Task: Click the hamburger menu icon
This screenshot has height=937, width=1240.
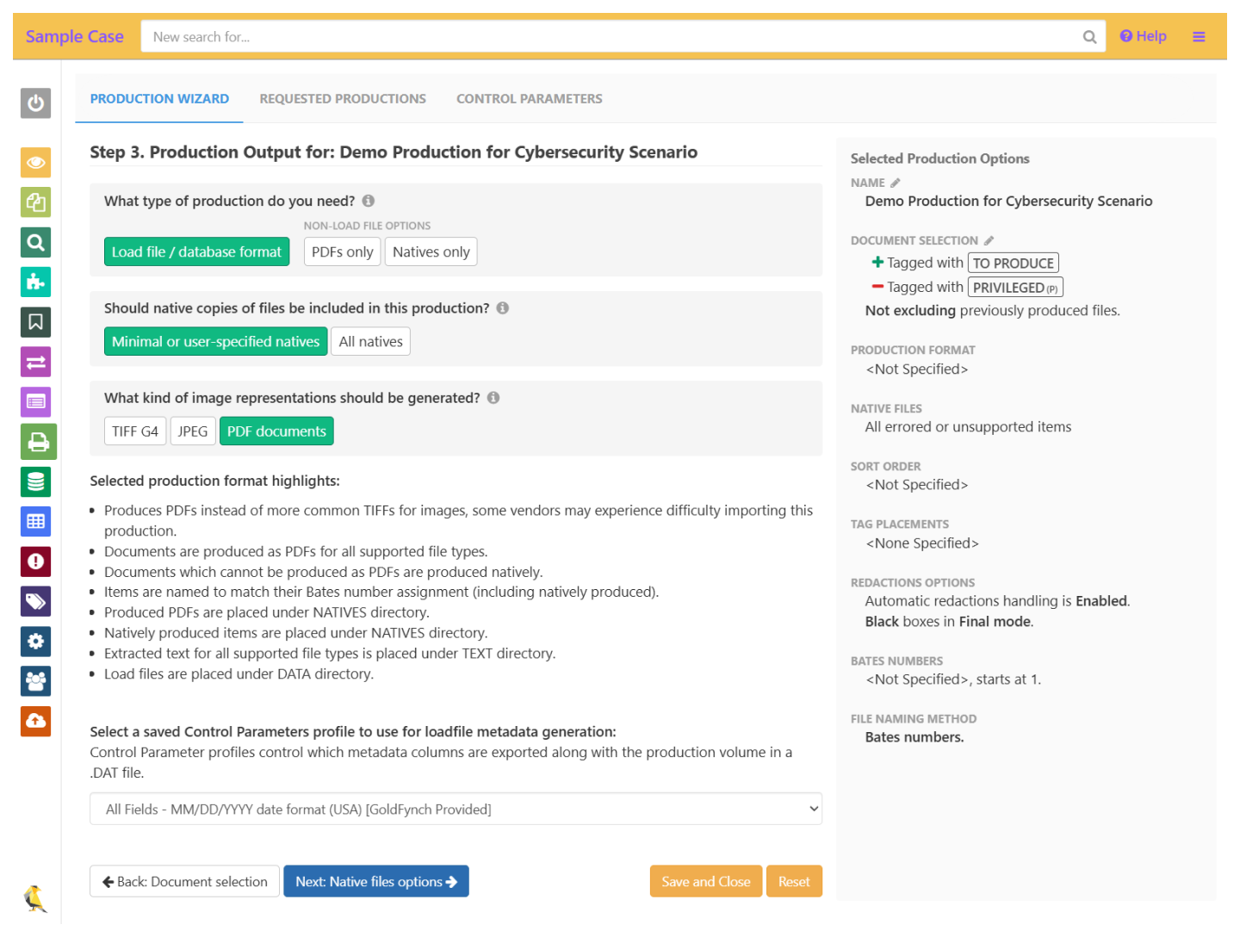Action: [1199, 36]
